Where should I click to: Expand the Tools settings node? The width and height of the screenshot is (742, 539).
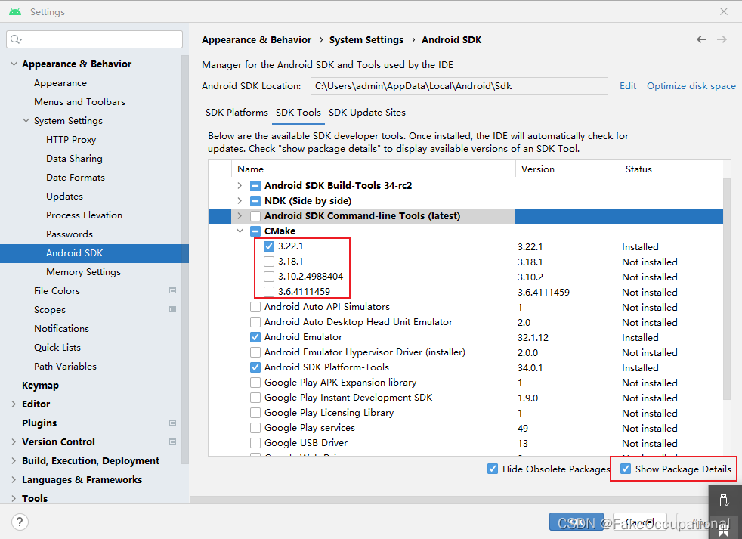[x=14, y=498]
